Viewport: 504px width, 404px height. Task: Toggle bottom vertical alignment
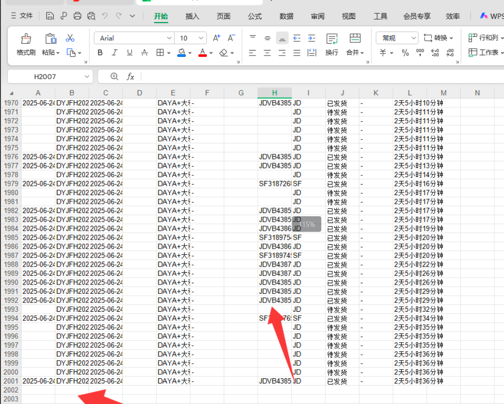point(282,38)
